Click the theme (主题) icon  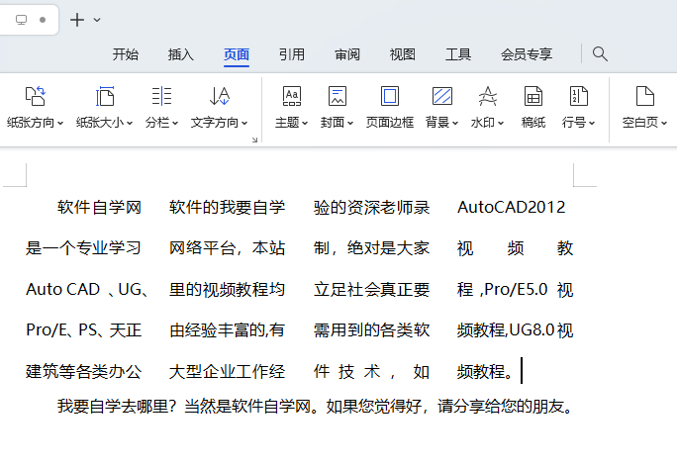pos(292,96)
